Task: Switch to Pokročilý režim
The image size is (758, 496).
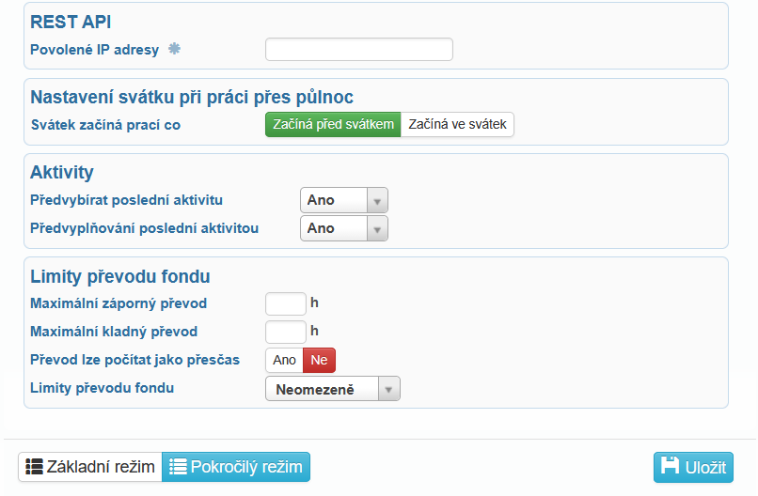Action: (236, 467)
